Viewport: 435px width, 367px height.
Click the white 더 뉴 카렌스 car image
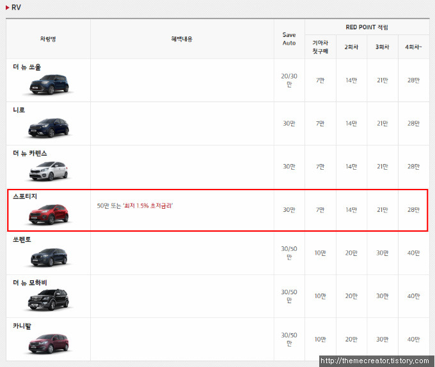click(49, 171)
